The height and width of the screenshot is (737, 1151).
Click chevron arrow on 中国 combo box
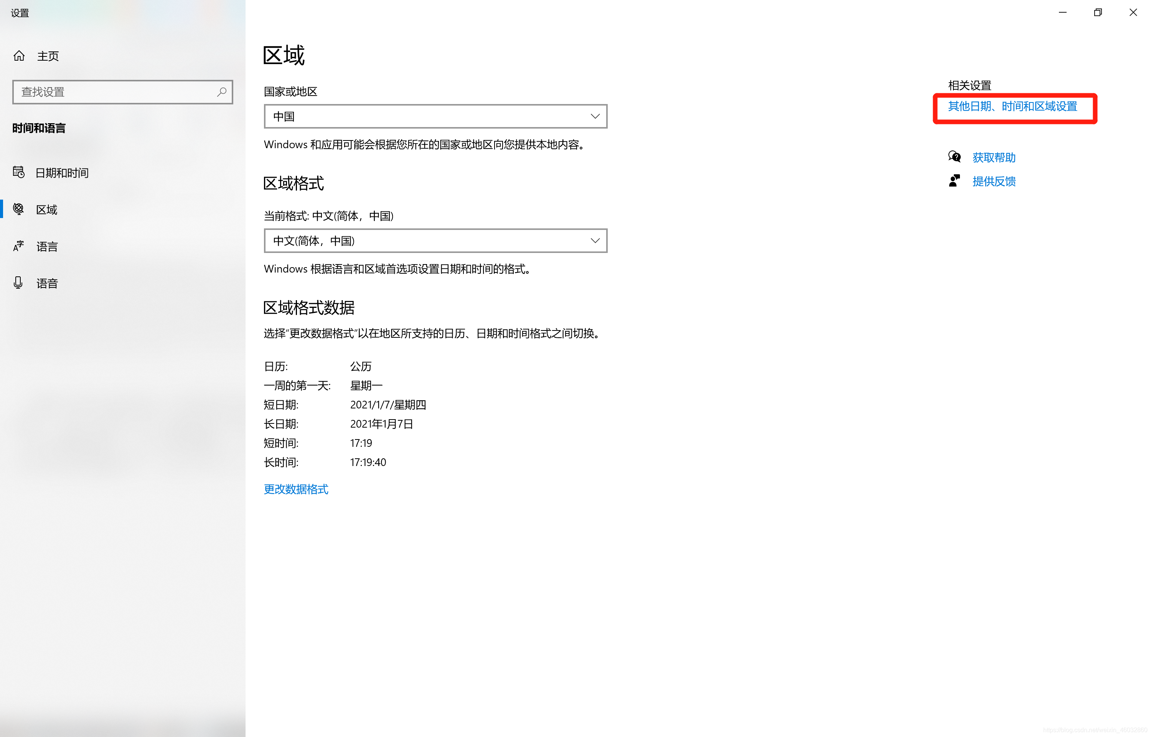pos(595,116)
